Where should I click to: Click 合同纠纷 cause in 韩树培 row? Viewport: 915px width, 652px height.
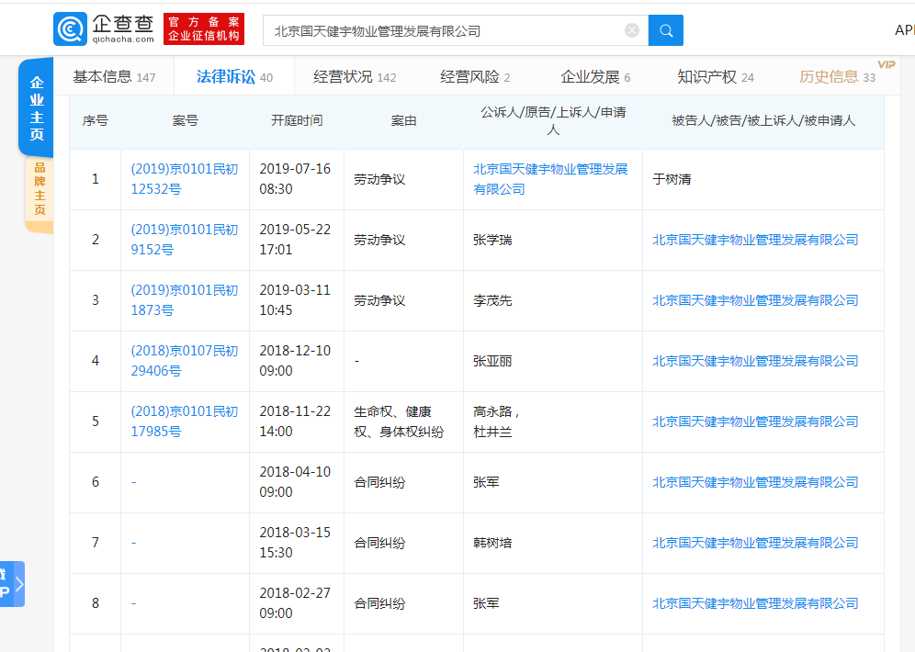(x=379, y=543)
